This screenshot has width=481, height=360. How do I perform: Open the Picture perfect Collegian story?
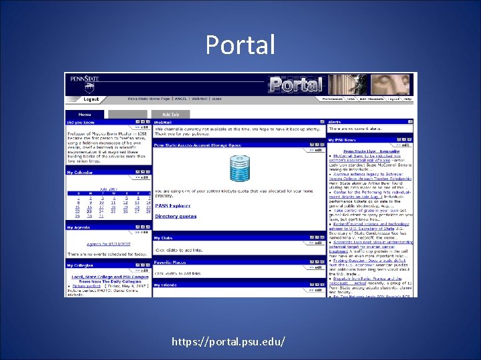86,286
